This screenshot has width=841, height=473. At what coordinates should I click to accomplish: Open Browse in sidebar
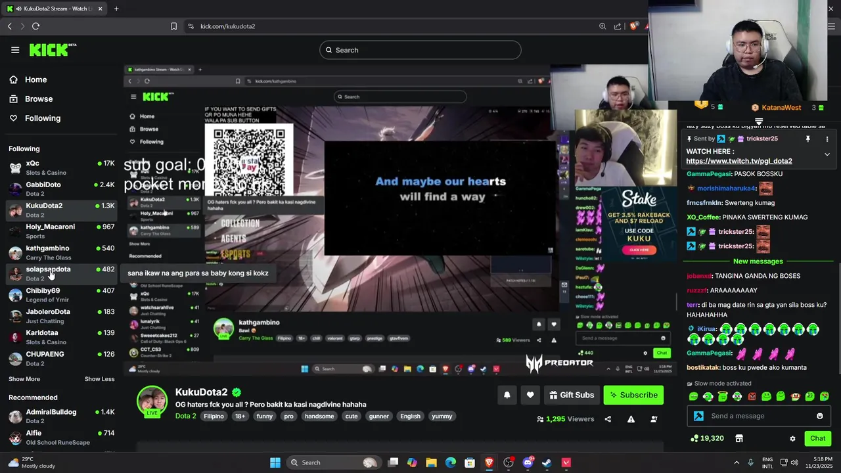(x=39, y=99)
